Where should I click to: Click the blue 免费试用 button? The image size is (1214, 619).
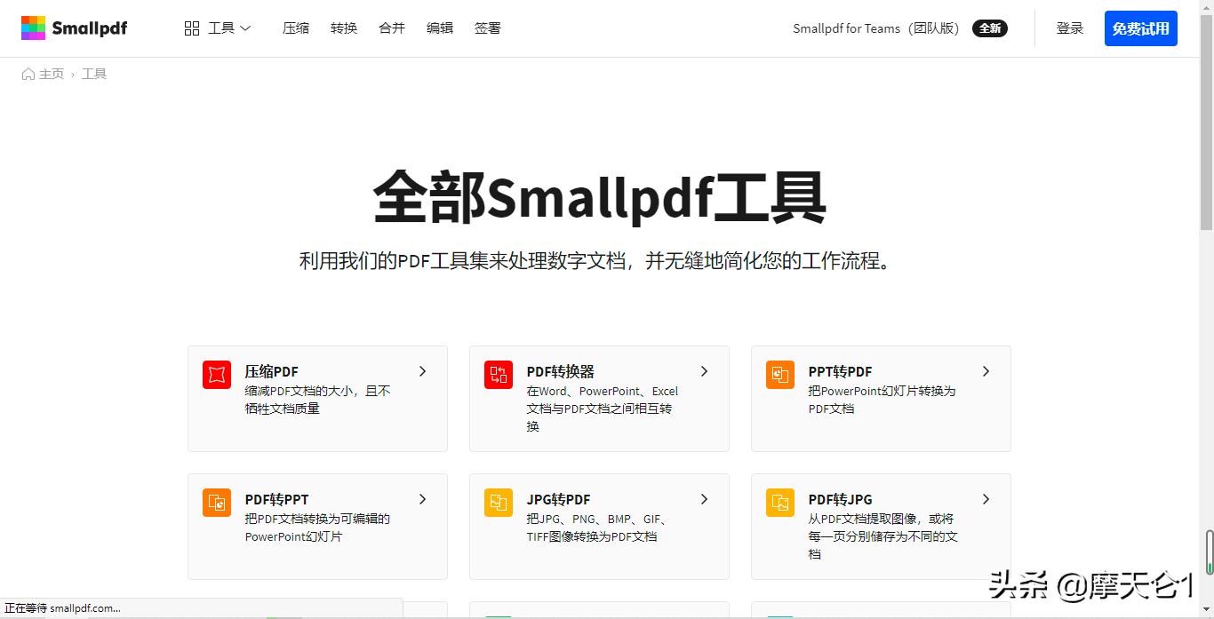(1141, 28)
